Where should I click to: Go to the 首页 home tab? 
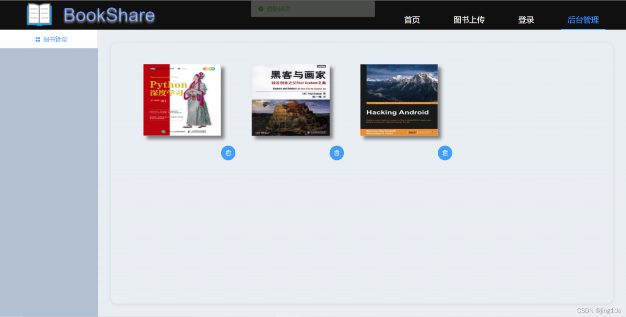[x=412, y=20]
